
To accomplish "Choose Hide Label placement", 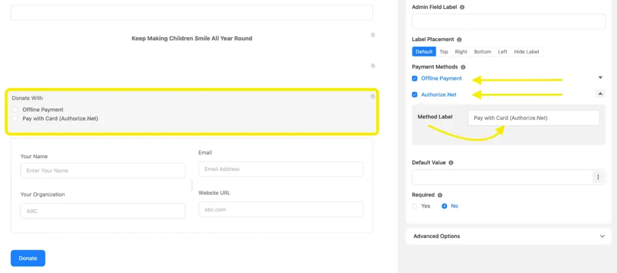I will [x=527, y=52].
